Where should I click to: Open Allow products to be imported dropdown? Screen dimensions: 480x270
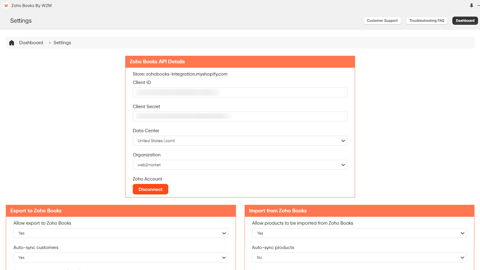[x=359, y=233]
